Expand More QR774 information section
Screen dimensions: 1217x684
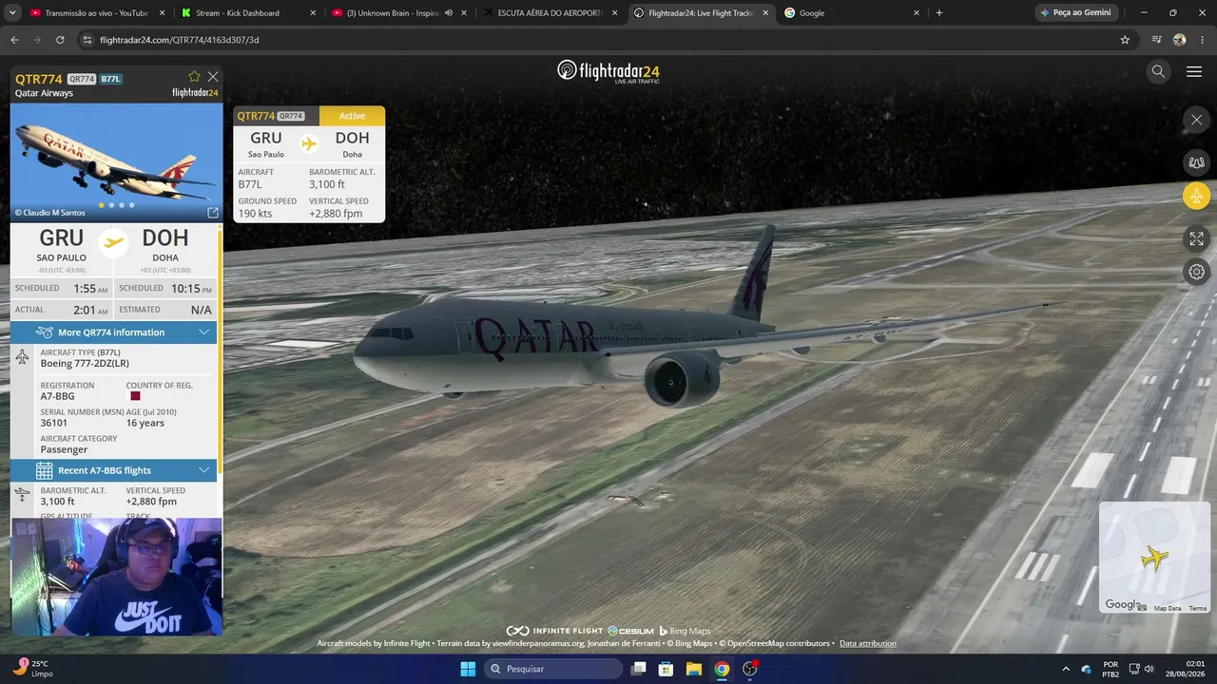coord(114,332)
